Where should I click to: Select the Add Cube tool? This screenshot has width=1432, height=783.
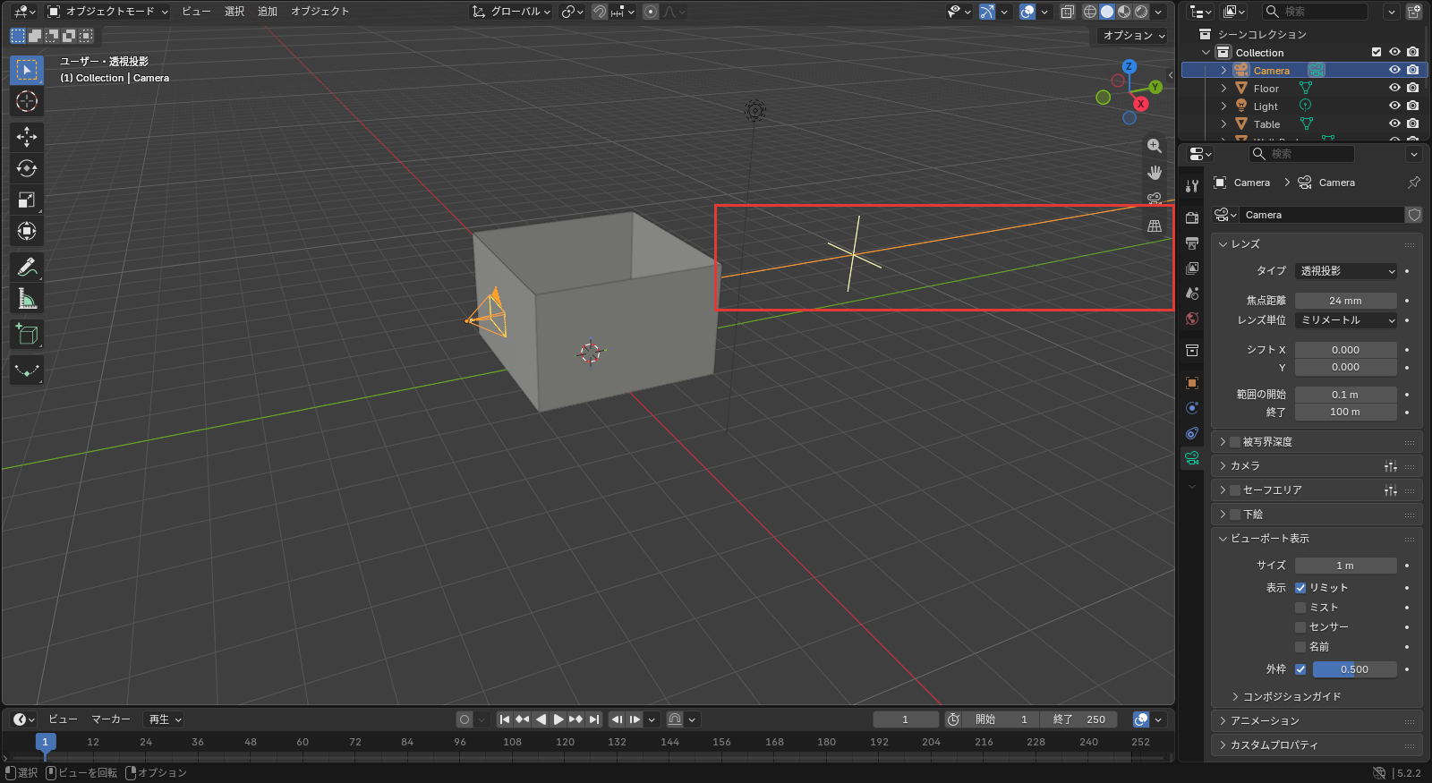click(27, 335)
